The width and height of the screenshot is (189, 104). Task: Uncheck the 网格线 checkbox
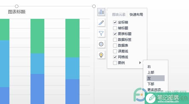pyautogui.click(x=115, y=57)
